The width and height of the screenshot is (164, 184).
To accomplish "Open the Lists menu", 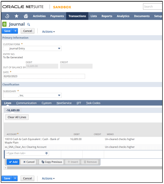I will [x=94, y=16].
